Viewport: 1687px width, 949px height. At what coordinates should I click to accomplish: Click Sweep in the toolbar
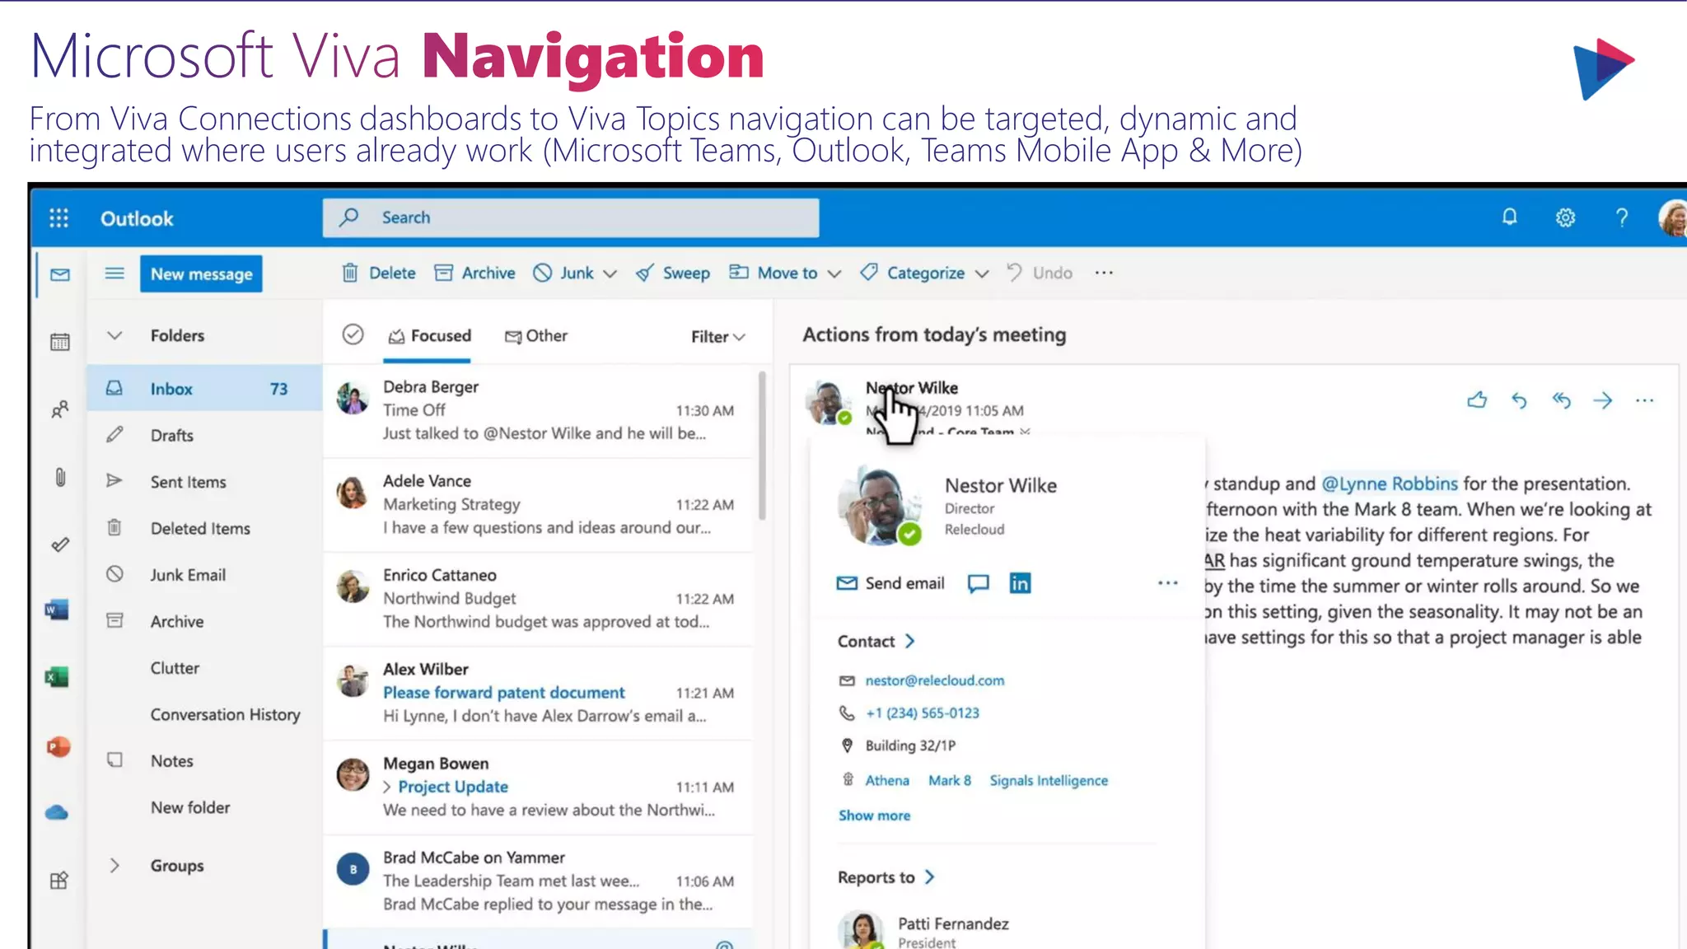pyautogui.click(x=673, y=273)
